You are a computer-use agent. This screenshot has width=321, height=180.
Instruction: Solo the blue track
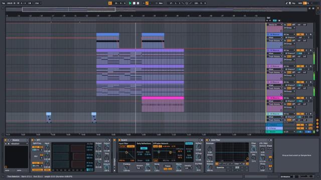click(306, 34)
